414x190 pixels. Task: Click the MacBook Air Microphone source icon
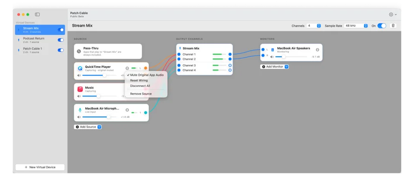point(80,110)
